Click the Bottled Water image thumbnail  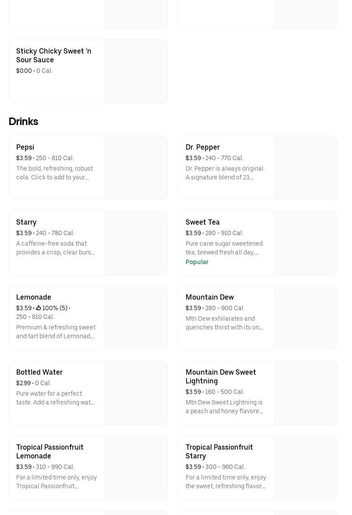pos(136,393)
